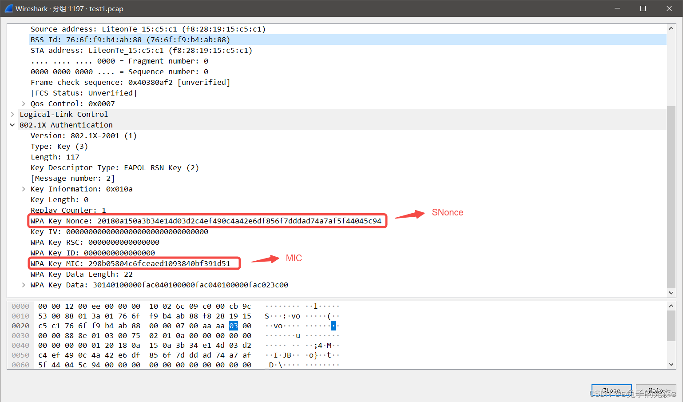Click hex offset 0020
Image resolution: width=683 pixels, height=402 pixels.
[x=20, y=326]
